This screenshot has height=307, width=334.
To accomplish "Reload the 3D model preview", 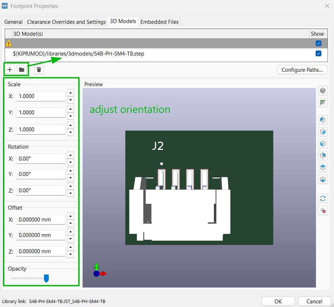I will (322, 198).
